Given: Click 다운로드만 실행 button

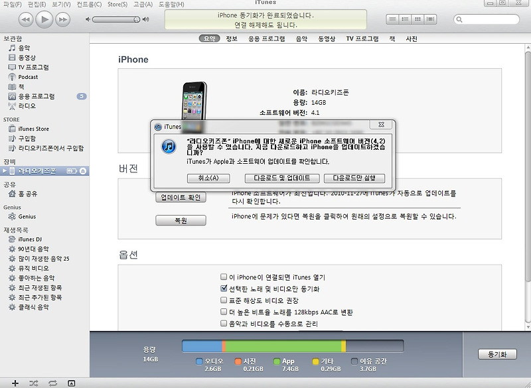Looking at the screenshot, I should (354, 178).
